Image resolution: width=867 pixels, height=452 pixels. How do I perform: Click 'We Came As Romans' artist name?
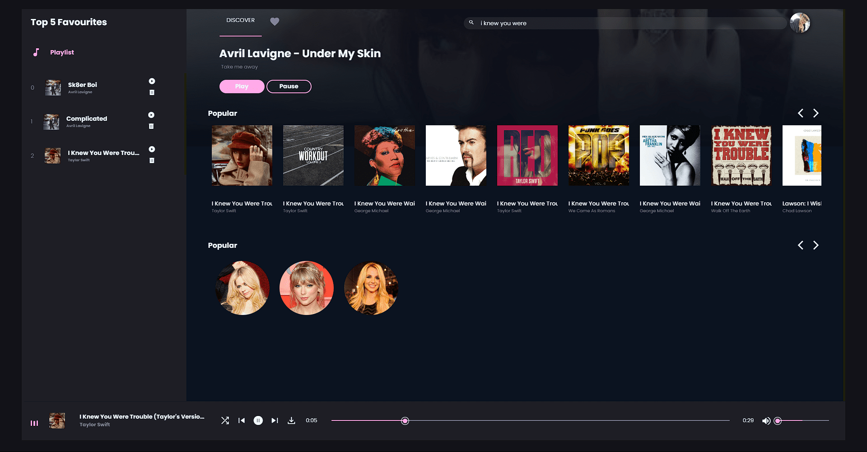tap(592, 211)
